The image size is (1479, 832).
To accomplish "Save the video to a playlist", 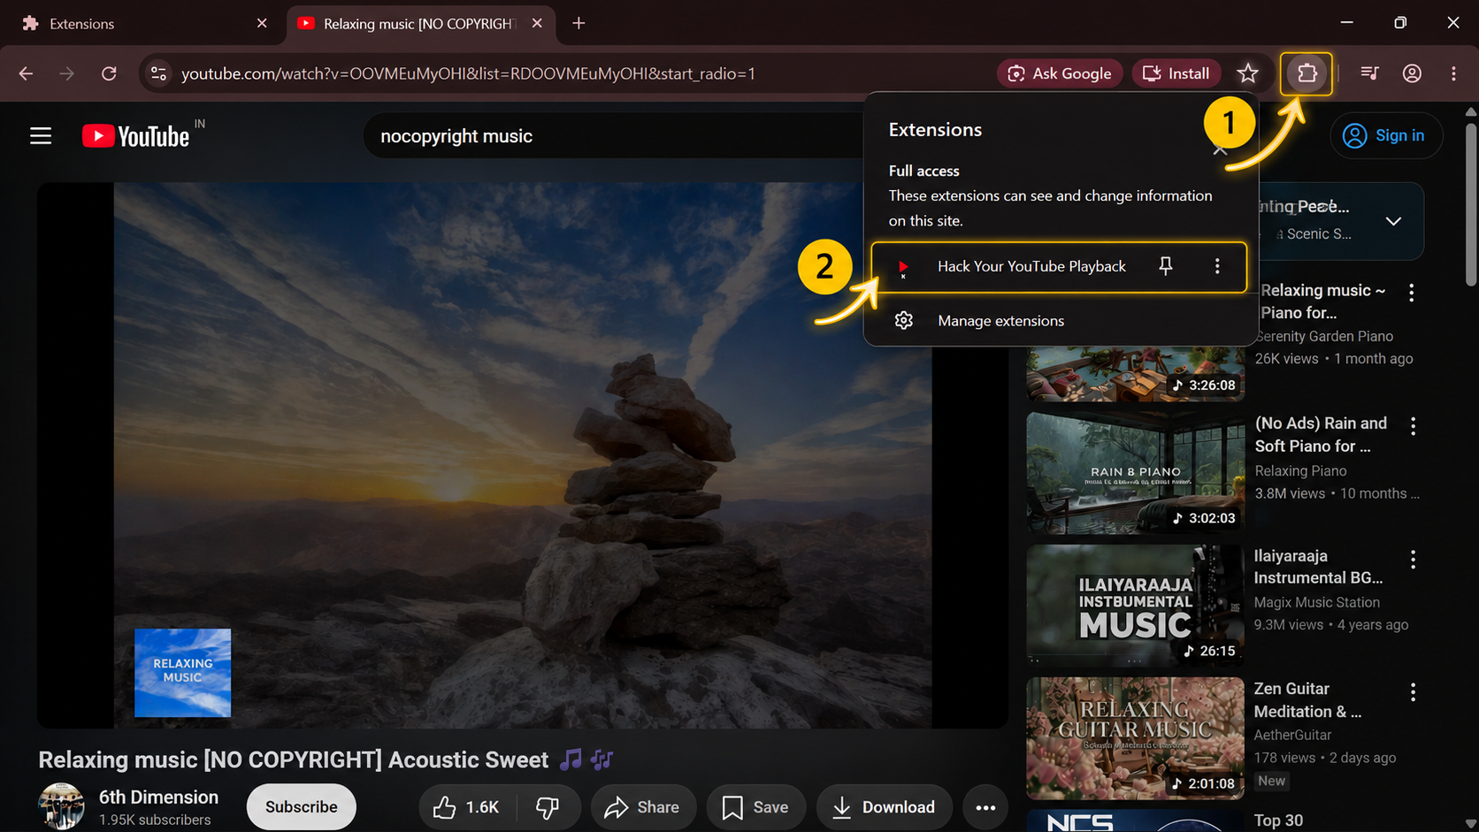I will pos(755,807).
